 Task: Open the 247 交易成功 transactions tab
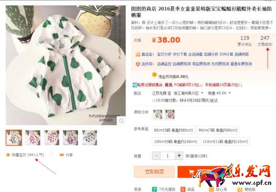[265, 41]
